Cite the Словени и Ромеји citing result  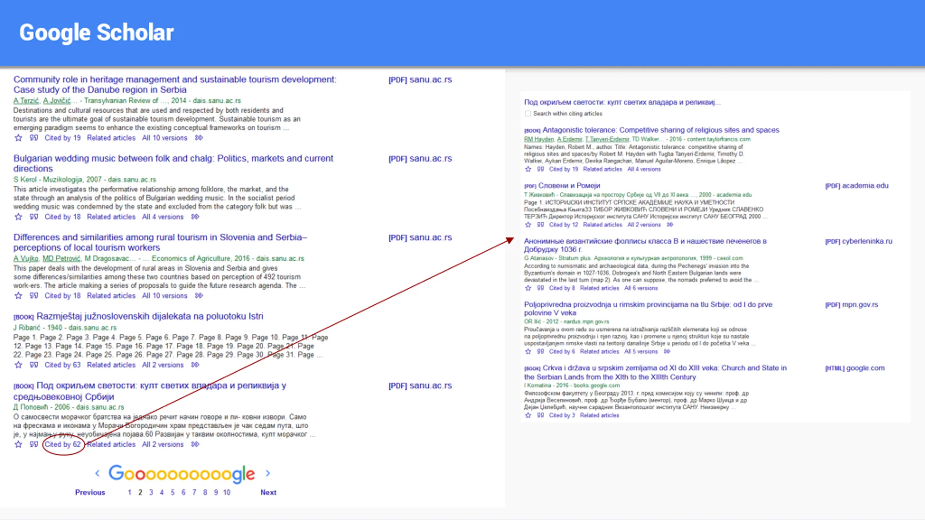(540, 225)
